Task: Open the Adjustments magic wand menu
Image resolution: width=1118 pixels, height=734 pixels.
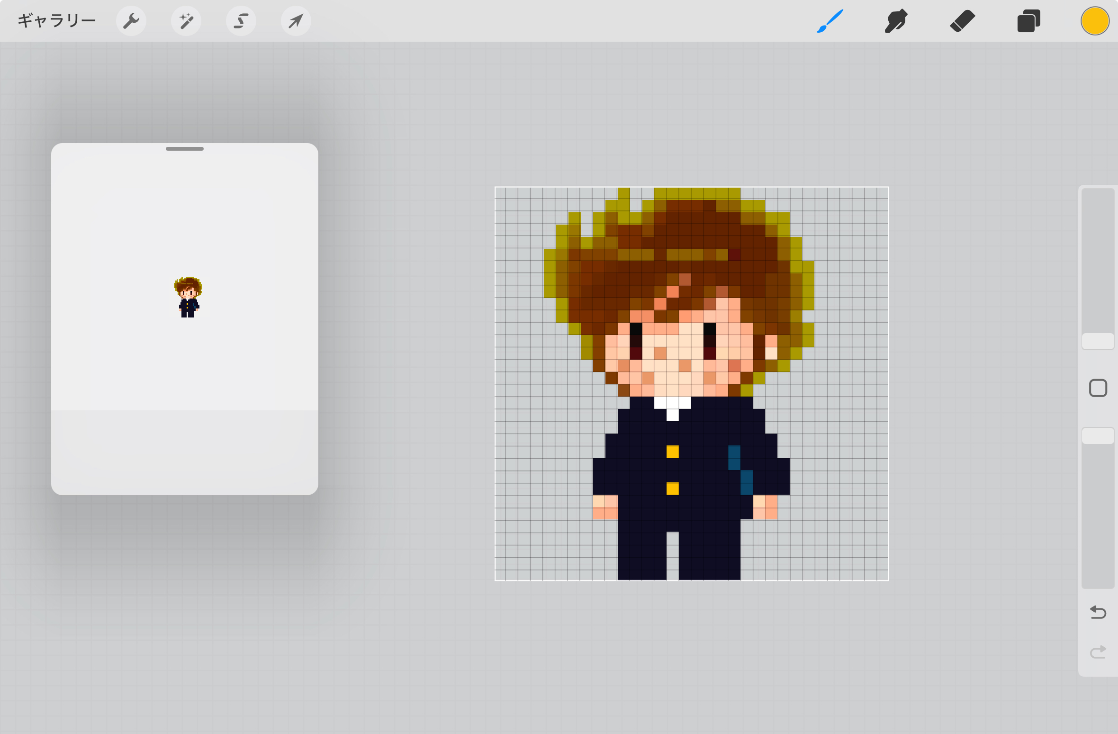Action: point(186,21)
